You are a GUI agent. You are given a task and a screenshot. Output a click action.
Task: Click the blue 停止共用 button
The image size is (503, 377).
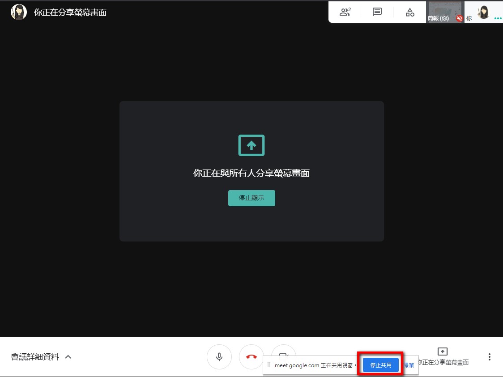[x=380, y=365]
